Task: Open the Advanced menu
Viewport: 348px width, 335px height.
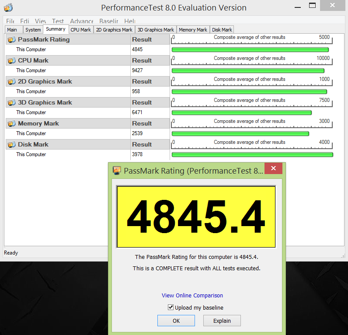Action: (82, 21)
